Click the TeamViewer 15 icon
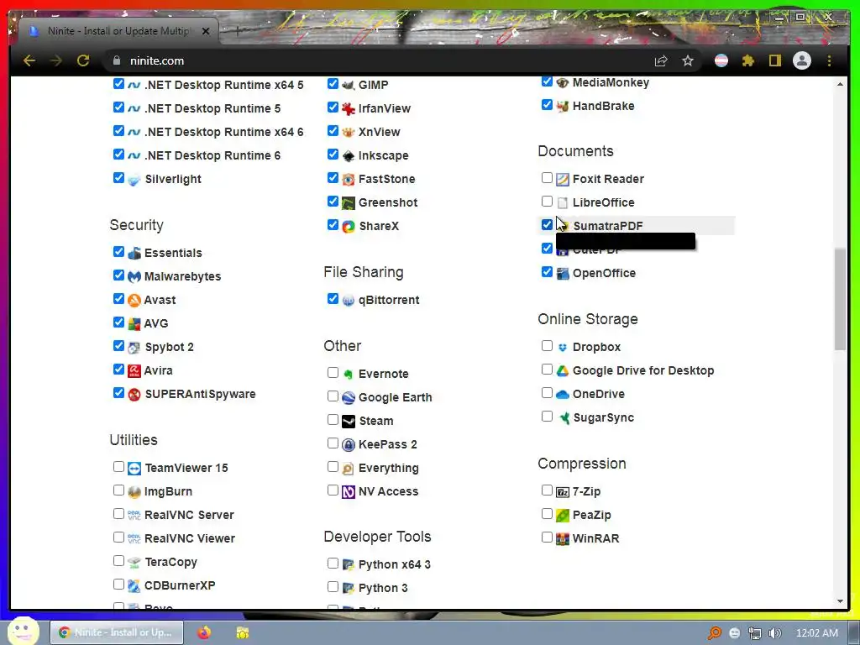 [x=134, y=469]
